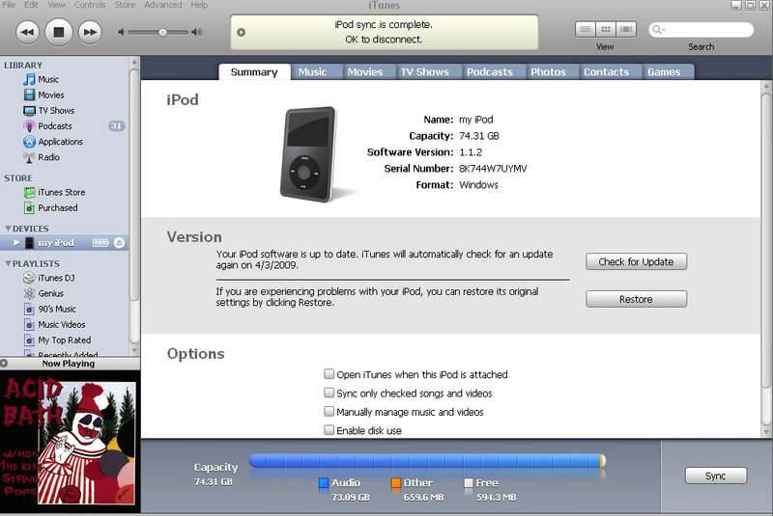Click the Now Playing header toggle icon
This screenshot has width=773, height=516.
coord(4,364)
